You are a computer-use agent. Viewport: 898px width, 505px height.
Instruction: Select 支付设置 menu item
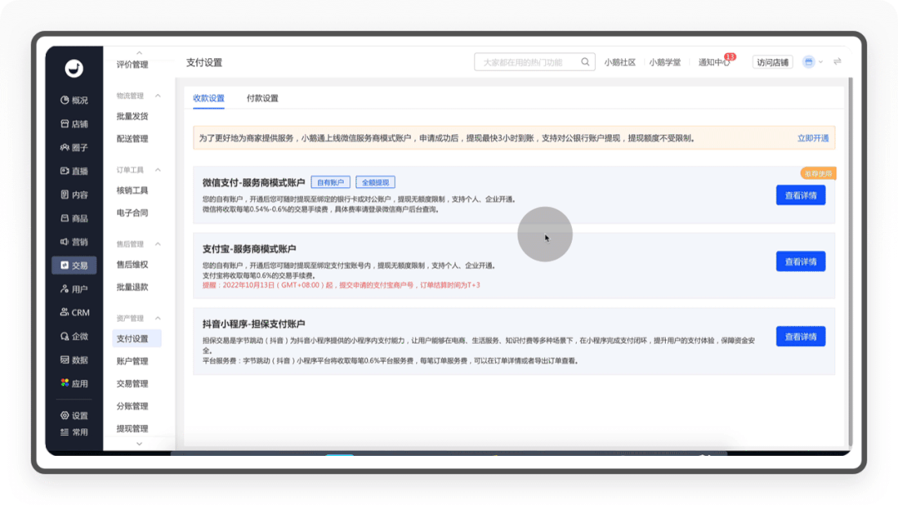point(136,339)
